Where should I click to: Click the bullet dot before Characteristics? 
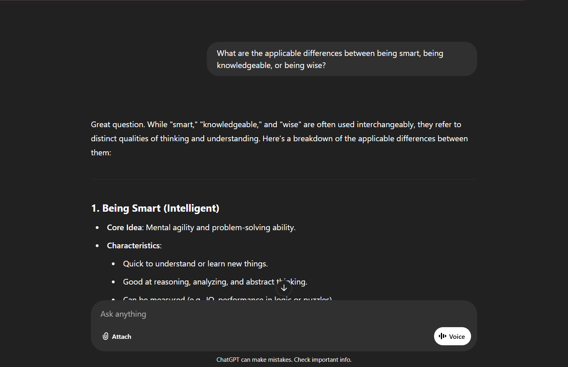(x=97, y=246)
